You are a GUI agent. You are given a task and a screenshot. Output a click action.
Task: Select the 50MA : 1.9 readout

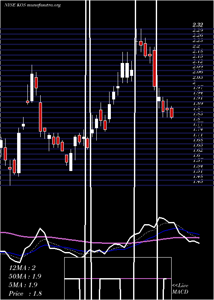(25, 276)
